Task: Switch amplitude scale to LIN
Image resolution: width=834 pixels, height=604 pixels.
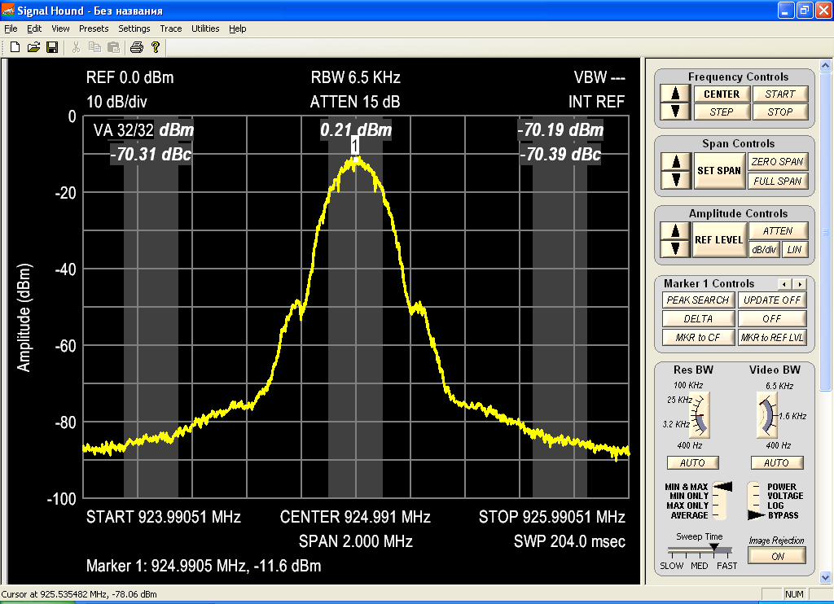Action: pyautogui.click(x=794, y=249)
